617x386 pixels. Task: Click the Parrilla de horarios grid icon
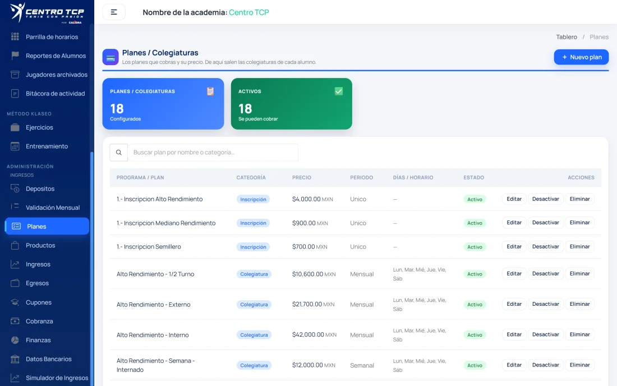click(x=15, y=36)
